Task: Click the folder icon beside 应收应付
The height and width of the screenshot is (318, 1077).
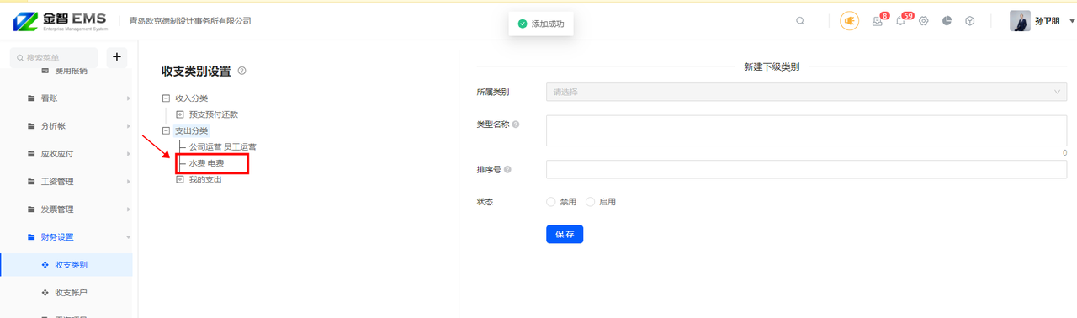Action: pyautogui.click(x=32, y=154)
